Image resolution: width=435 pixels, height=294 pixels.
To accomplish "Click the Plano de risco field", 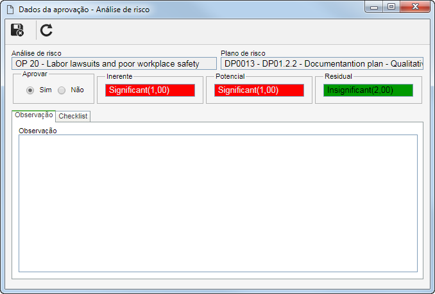I will [322, 63].
